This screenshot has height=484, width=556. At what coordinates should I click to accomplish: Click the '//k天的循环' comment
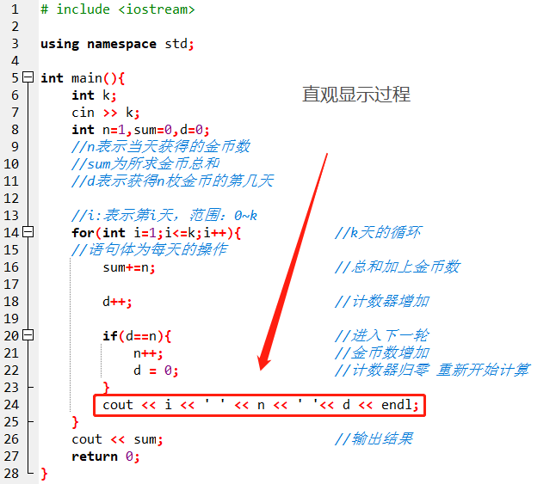coord(377,233)
